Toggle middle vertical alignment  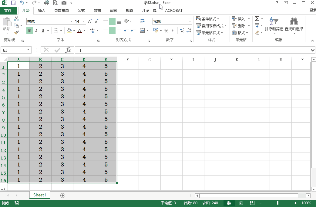click(x=112, y=21)
